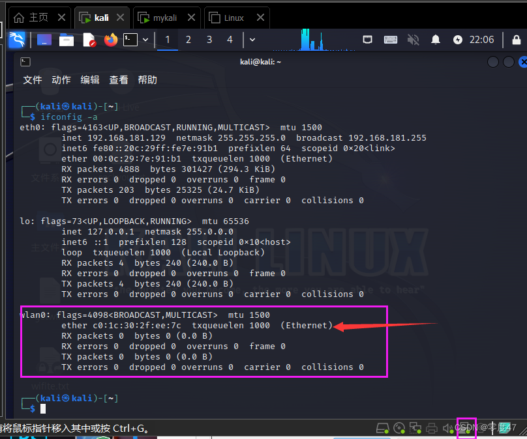Toggle the muted volume icon
Image resolution: width=527 pixels, height=439 pixels.
(x=413, y=40)
